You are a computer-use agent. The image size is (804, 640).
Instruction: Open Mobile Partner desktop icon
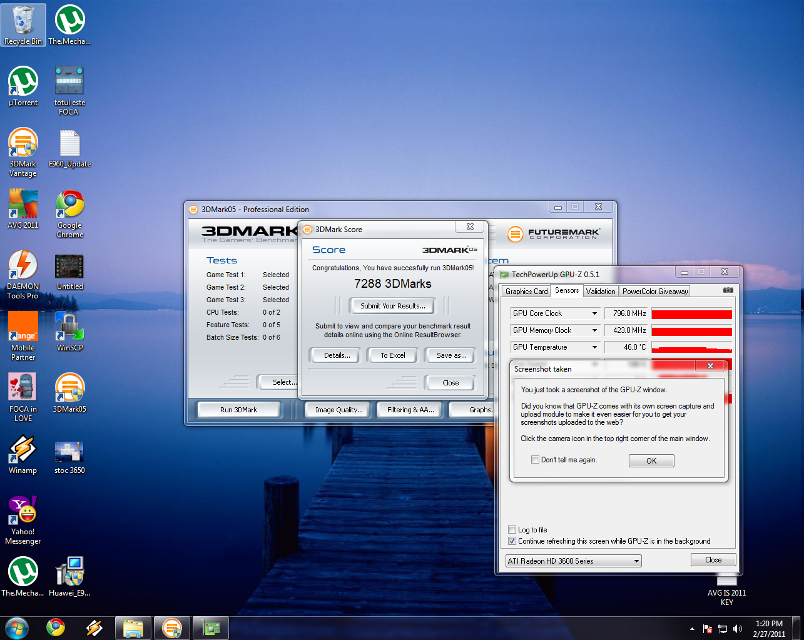click(x=23, y=336)
